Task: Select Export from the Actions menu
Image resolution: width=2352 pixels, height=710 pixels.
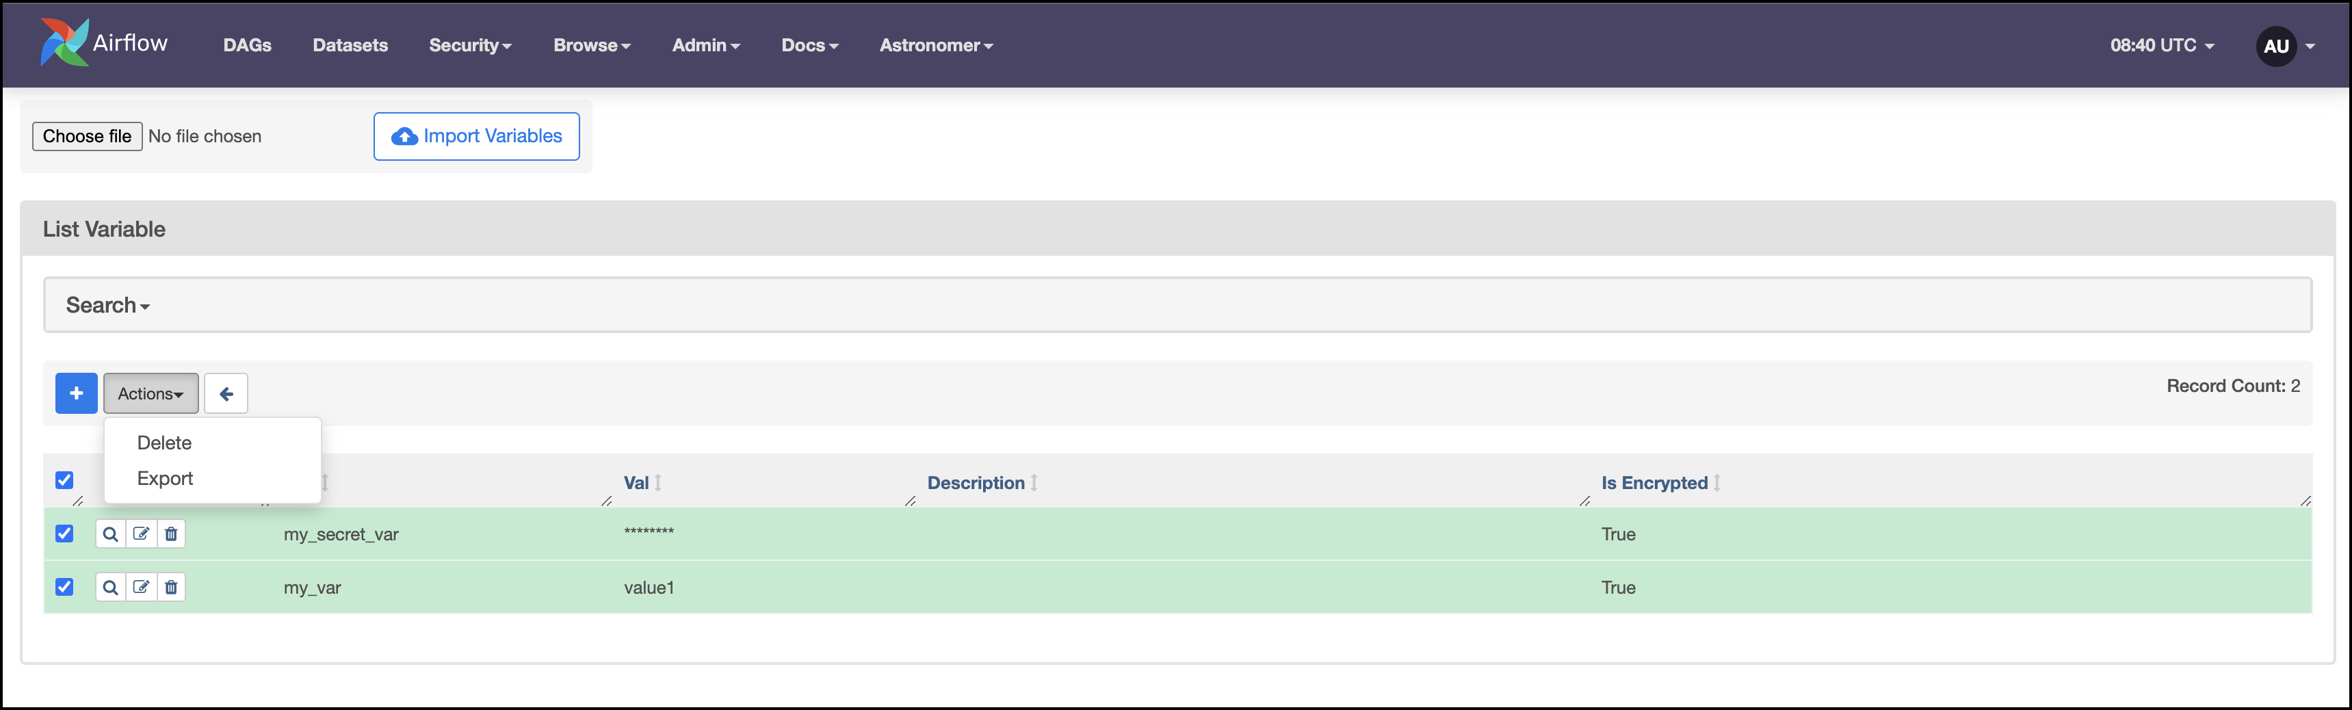Action: (x=166, y=478)
